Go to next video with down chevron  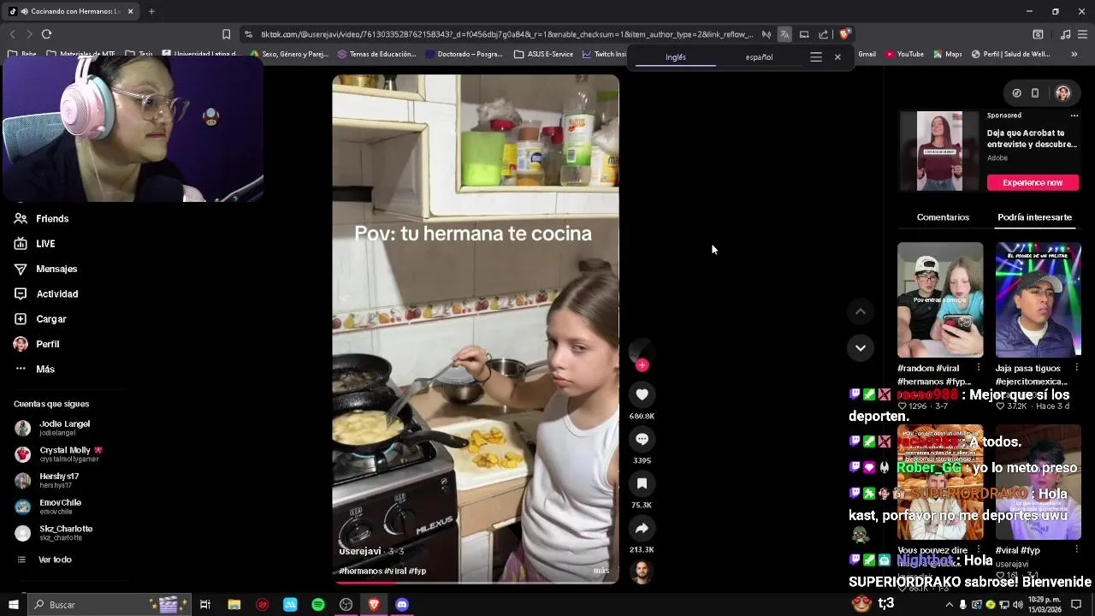click(861, 347)
